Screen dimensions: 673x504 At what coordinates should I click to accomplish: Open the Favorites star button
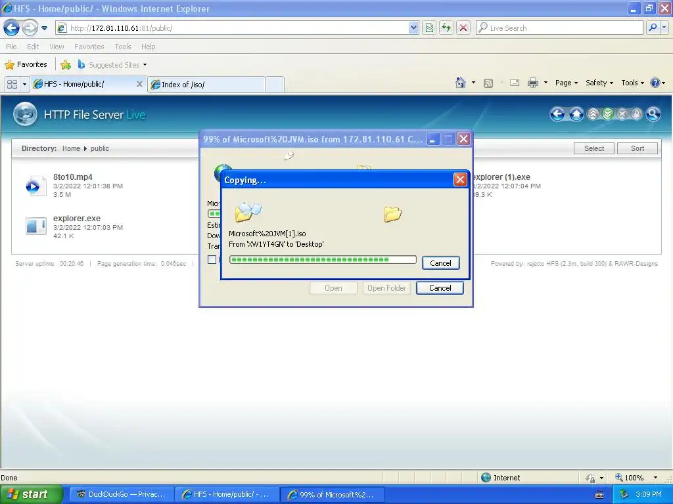tap(26, 65)
